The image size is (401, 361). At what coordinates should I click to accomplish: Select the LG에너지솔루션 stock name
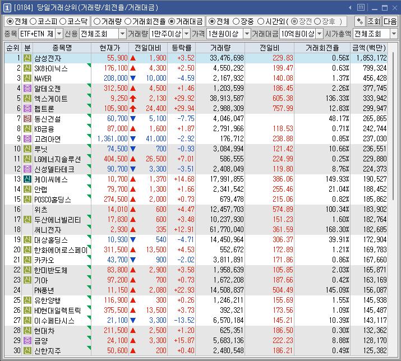[58, 159]
